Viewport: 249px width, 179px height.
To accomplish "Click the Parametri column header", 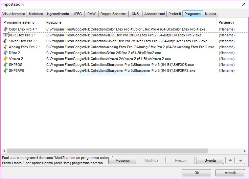I will click(x=232, y=22).
